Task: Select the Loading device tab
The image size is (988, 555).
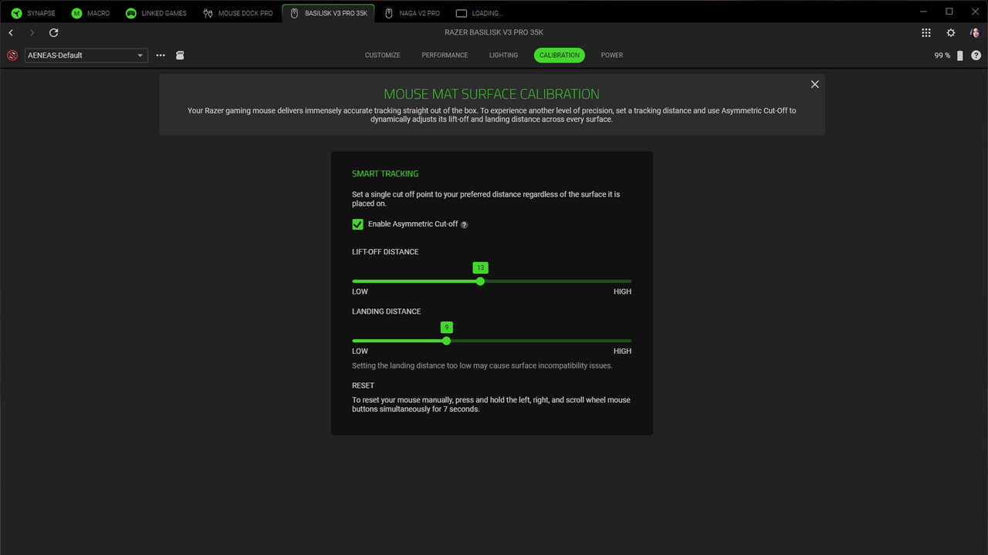Action: (479, 13)
